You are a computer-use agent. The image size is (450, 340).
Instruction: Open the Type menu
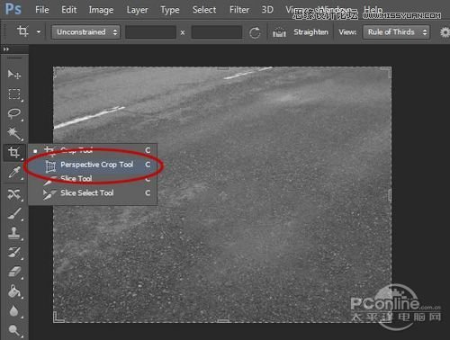point(170,10)
